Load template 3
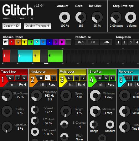Image resolution: width=139 pixels, height=141 pixels. coord(131,42)
